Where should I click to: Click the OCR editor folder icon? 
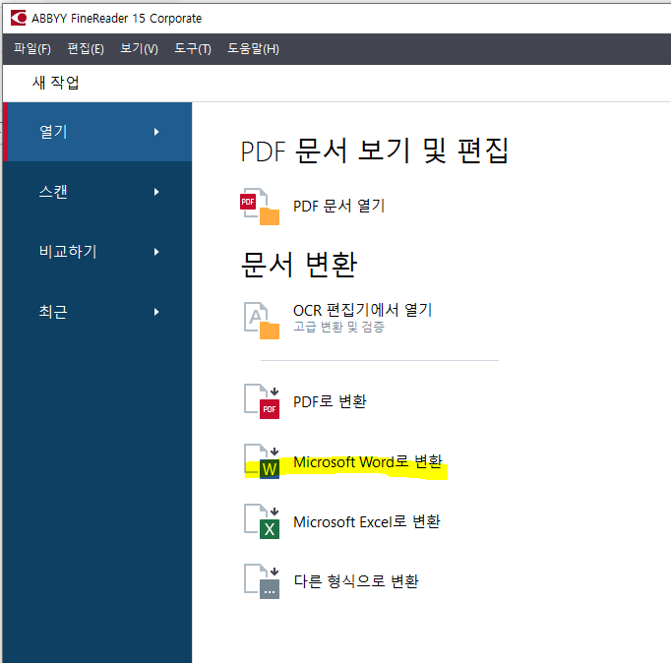(262, 321)
